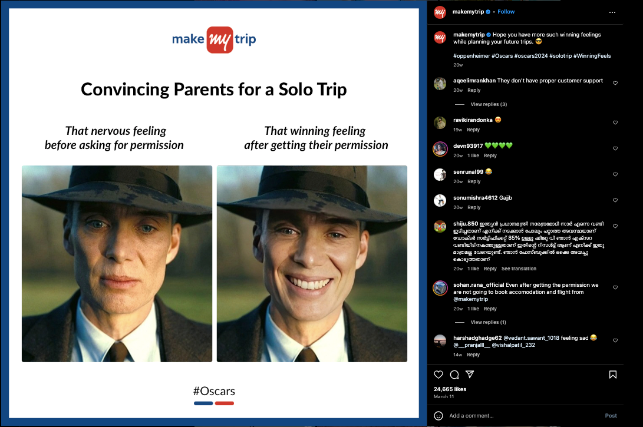Follow the makemytrip account
The height and width of the screenshot is (427, 643).
[x=506, y=12]
